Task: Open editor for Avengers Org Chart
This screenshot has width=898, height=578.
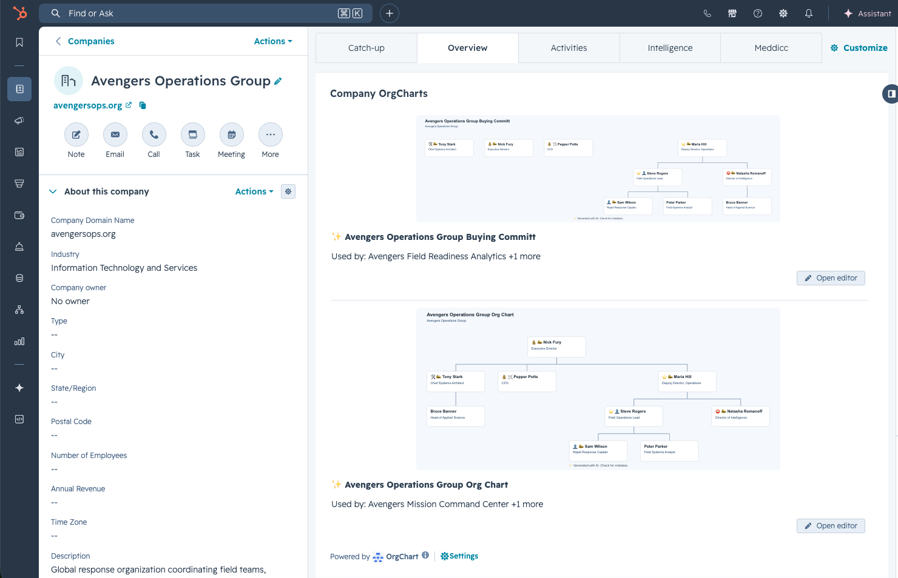Action: (831, 526)
